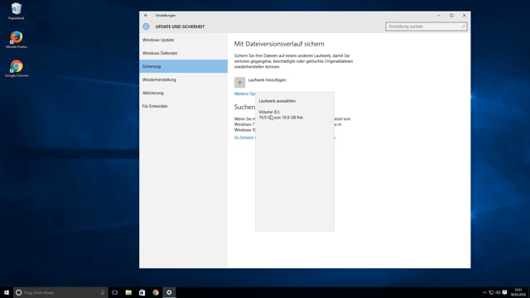
Task: Open the volume tray icon
Action: click(498, 292)
